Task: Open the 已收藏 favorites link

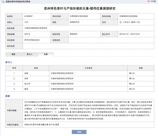Action: [x=153, y=1]
